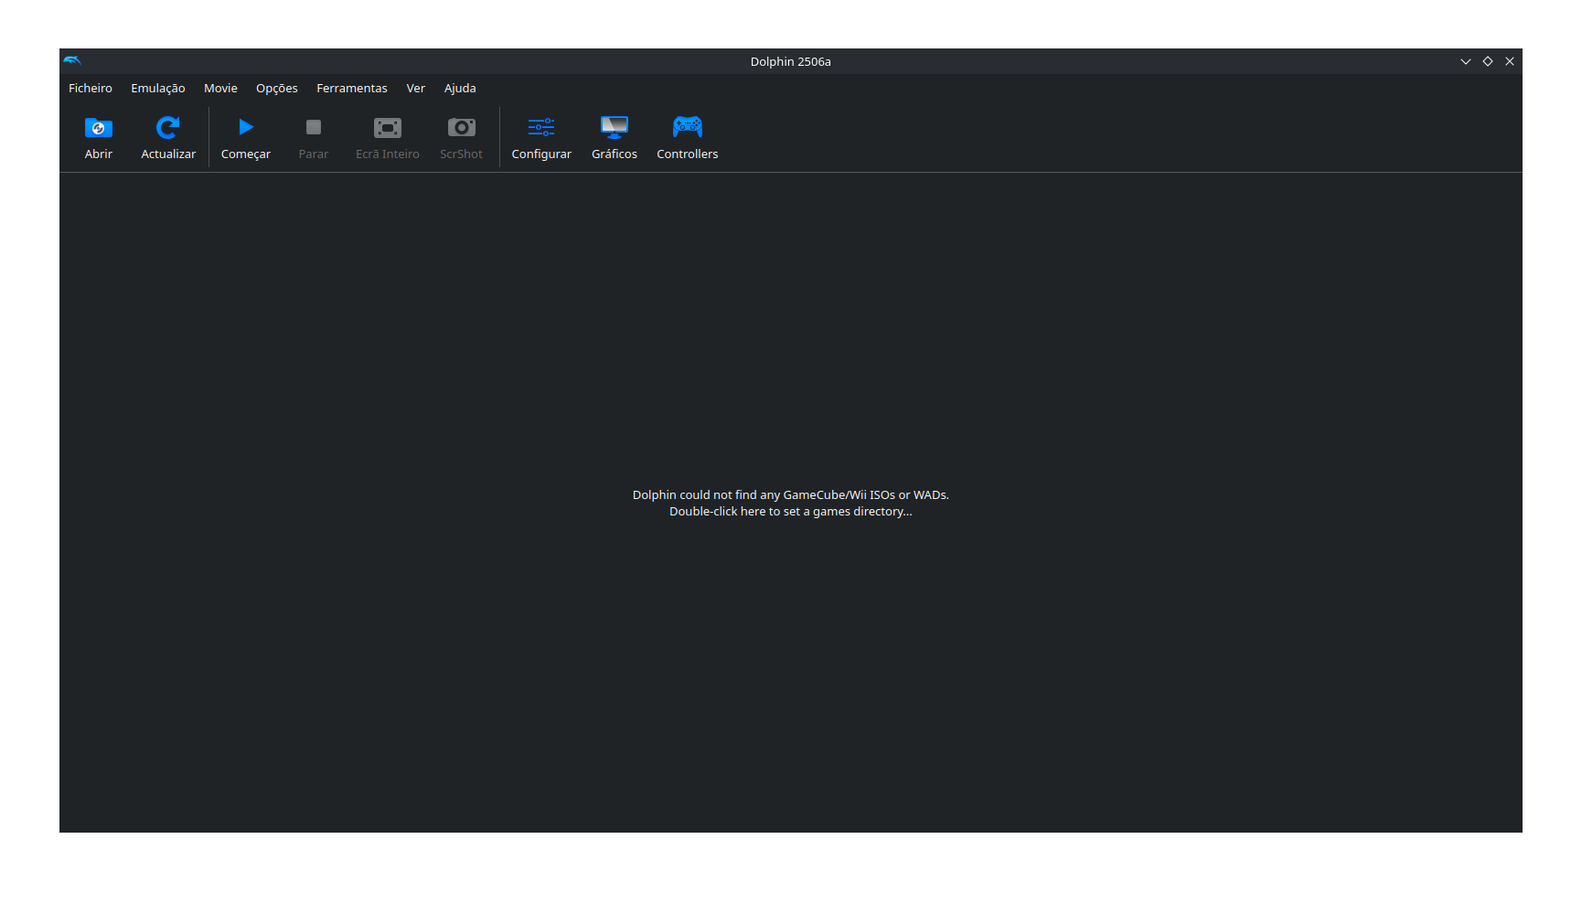Click the Dolphin logo in the titlebar
This screenshot has height=903, width=1582.
[x=72, y=61]
